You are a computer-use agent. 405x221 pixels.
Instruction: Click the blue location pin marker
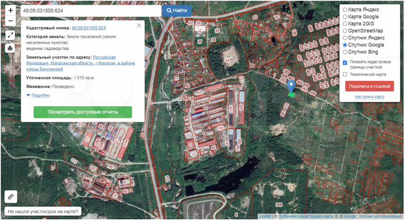291,86
